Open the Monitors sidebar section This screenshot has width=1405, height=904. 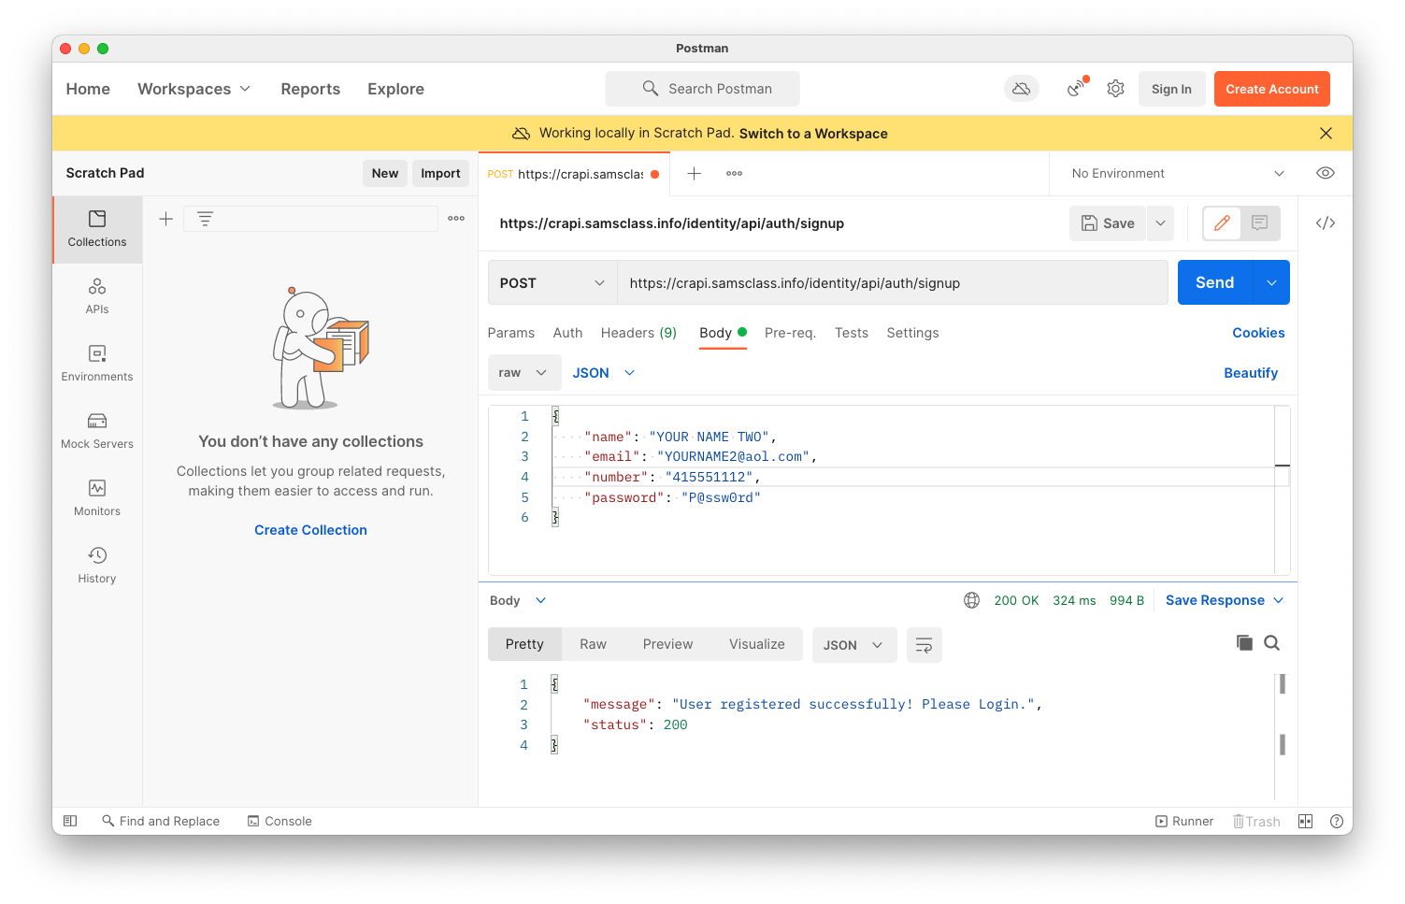[97, 497]
